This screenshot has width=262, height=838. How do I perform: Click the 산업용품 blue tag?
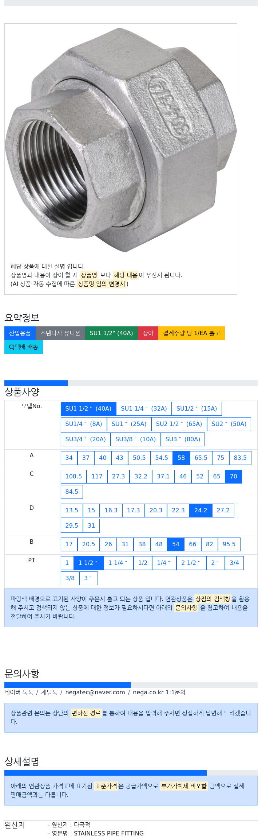click(20, 333)
